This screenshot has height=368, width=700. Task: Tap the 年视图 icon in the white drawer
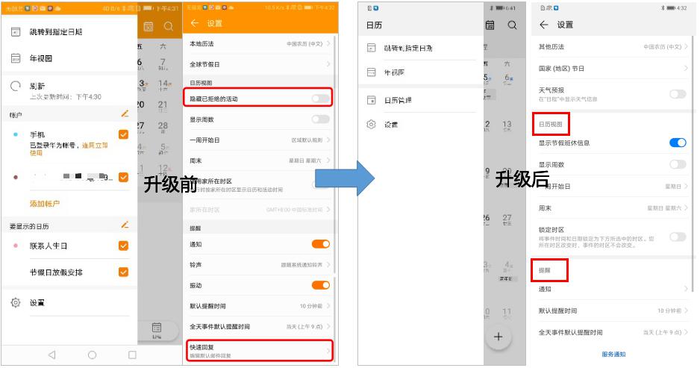coord(372,72)
